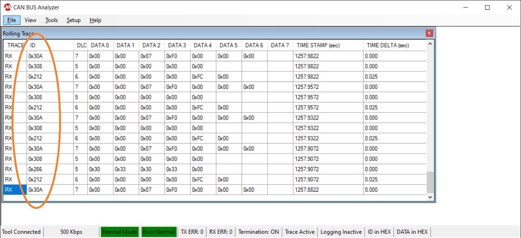Click the scroll down arrow in trace list
This screenshot has height=238, width=521.
430,197
